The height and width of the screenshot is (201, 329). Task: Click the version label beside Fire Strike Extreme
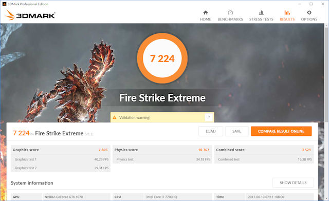(x=89, y=134)
